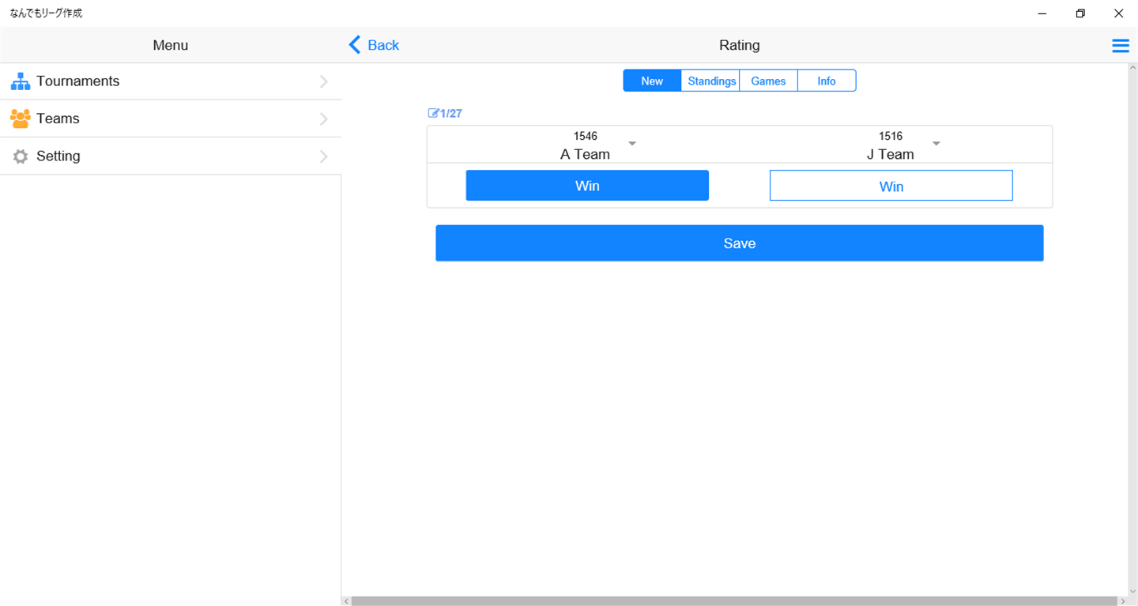This screenshot has width=1138, height=606.
Task: Click the 1546 rating value
Action: tap(586, 136)
